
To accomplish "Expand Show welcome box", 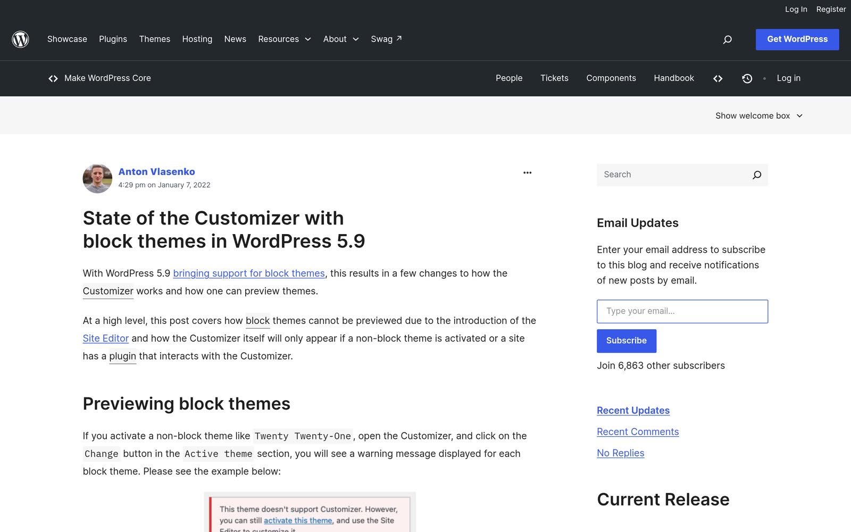I will pos(758,115).
